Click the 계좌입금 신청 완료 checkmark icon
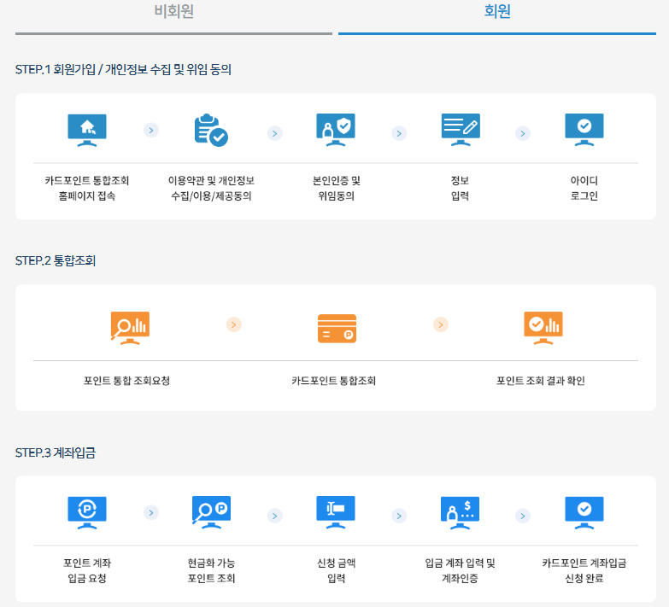The width and height of the screenshot is (669, 607). click(x=584, y=513)
